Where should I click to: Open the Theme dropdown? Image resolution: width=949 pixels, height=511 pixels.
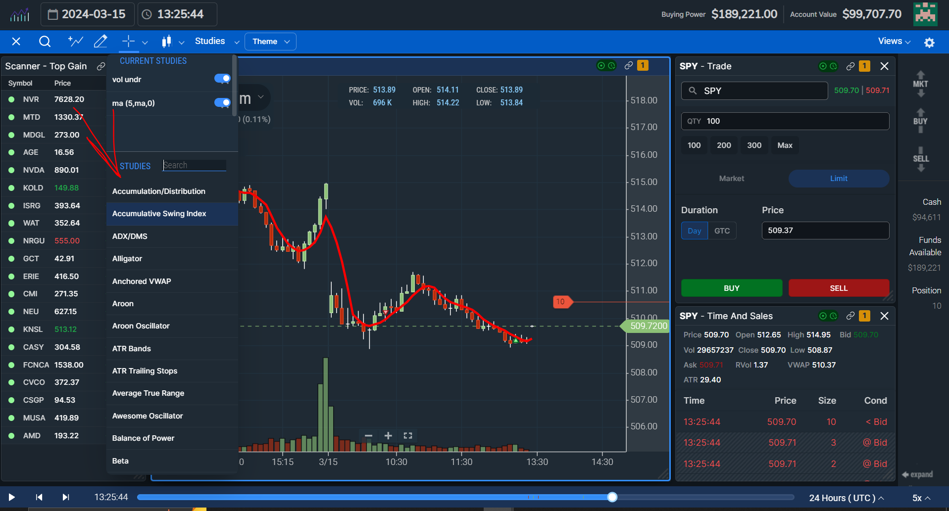270,42
